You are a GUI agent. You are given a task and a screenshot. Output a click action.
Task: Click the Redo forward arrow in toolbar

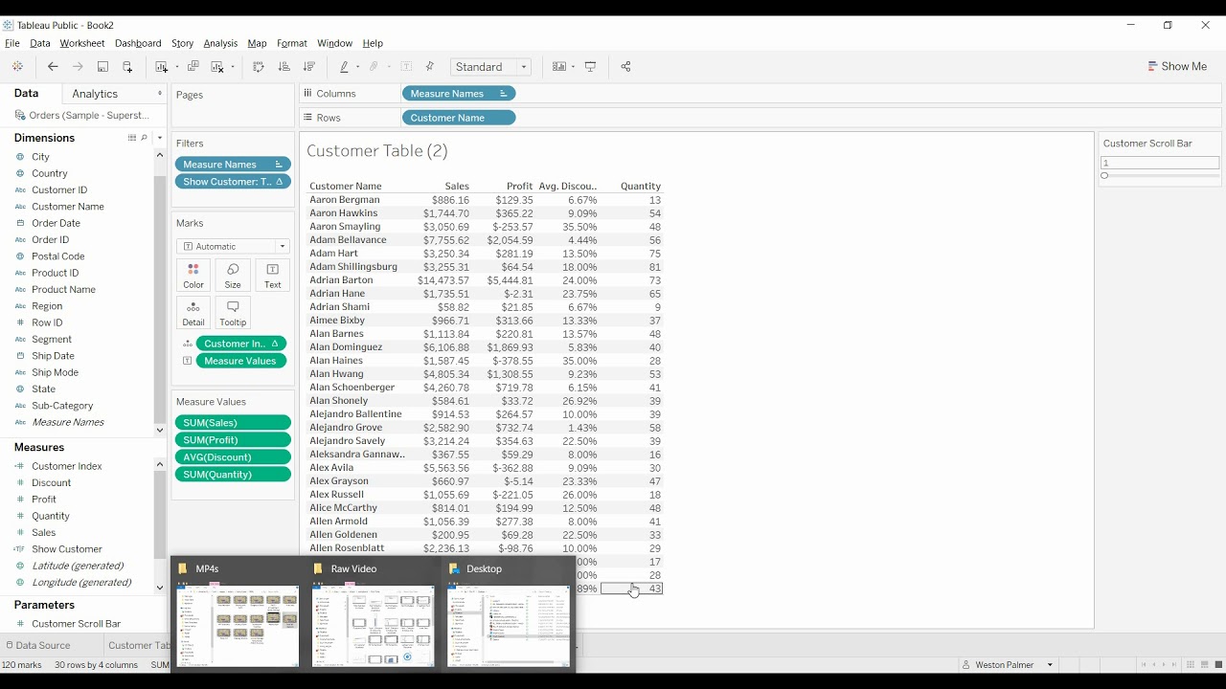pos(78,67)
